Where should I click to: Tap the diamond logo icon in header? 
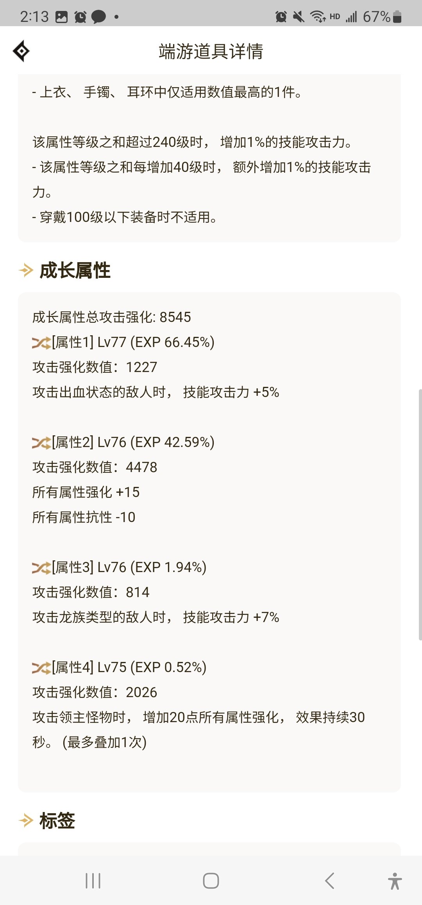[x=21, y=51]
